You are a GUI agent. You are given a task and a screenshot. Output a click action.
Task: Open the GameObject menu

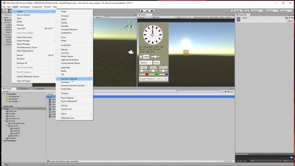(x=25, y=7)
